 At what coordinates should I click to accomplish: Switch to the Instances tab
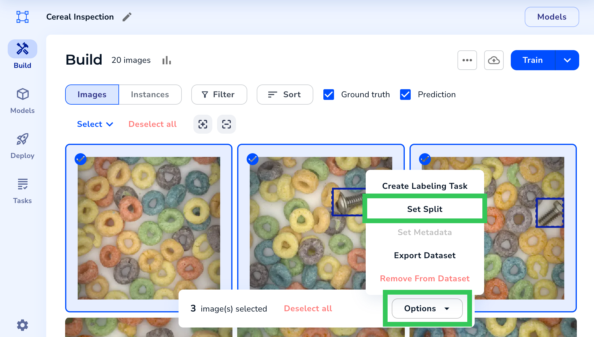point(150,95)
